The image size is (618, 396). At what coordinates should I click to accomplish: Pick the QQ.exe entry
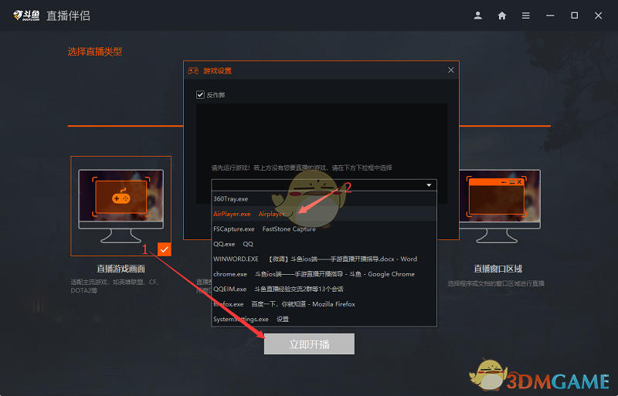click(324, 244)
